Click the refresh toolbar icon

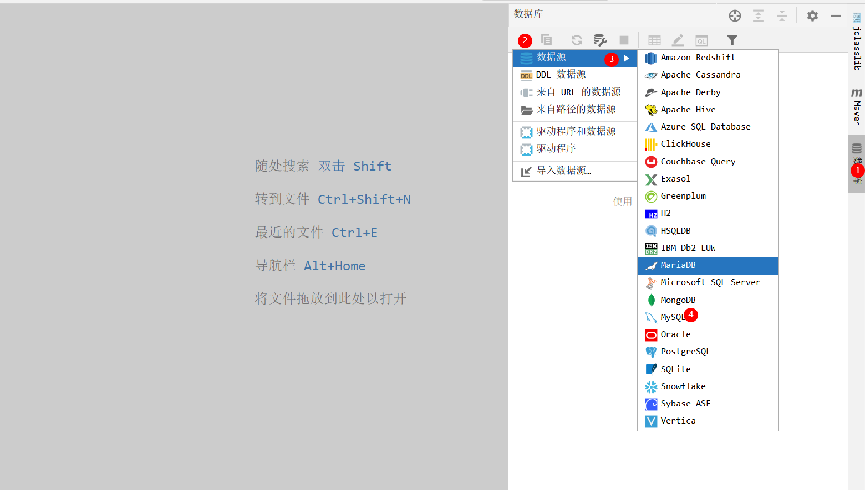pos(577,40)
